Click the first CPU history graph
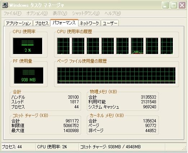Screen dimensions: 188x153 [x=63, y=46]
